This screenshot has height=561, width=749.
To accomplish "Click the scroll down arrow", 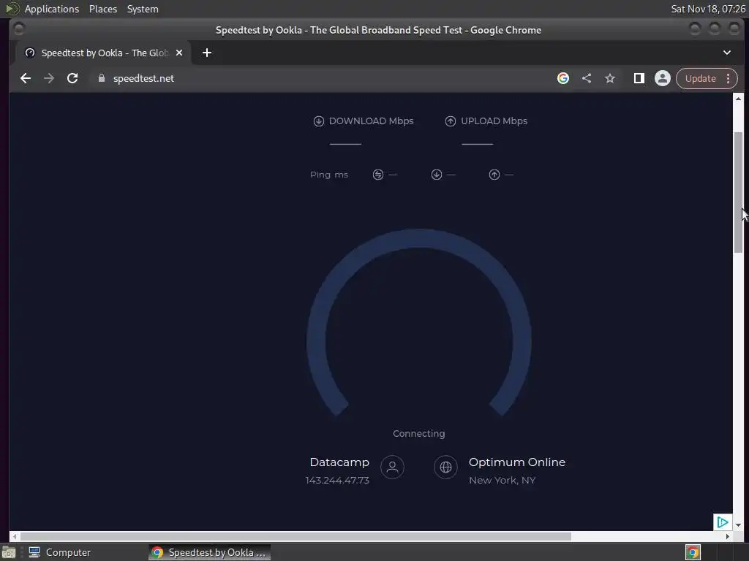I will point(739,525).
